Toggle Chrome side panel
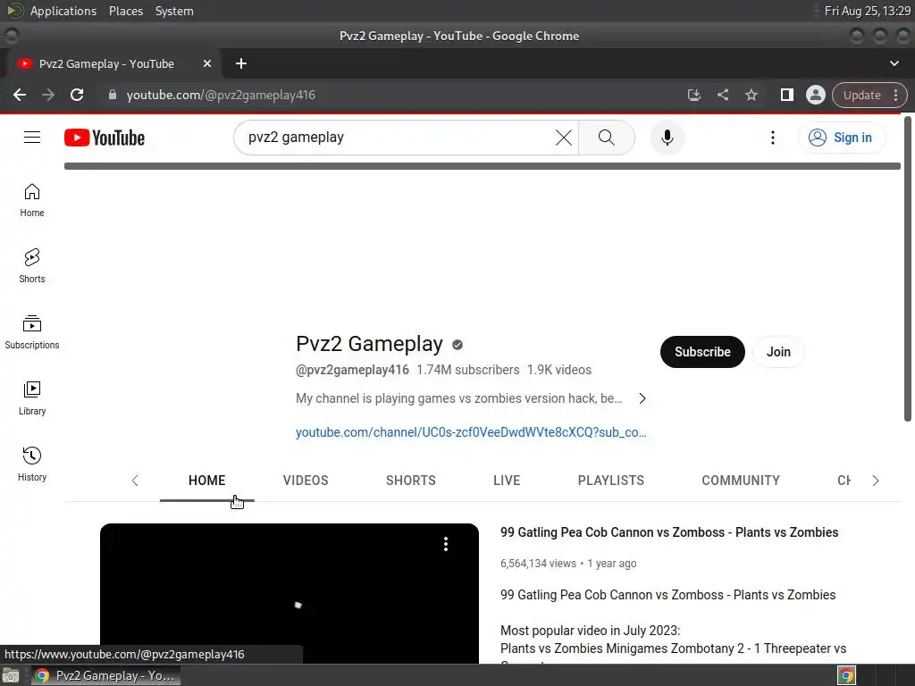The width and height of the screenshot is (915, 686). click(x=786, y=95)
